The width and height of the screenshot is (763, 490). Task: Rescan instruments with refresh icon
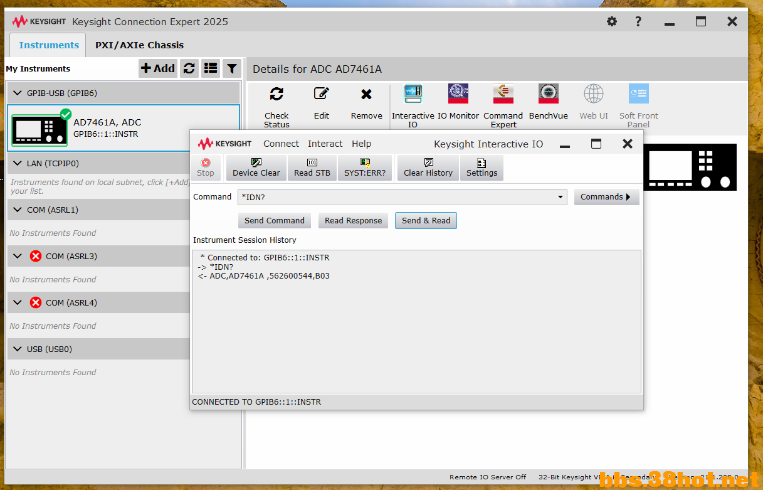pos(189,68)
